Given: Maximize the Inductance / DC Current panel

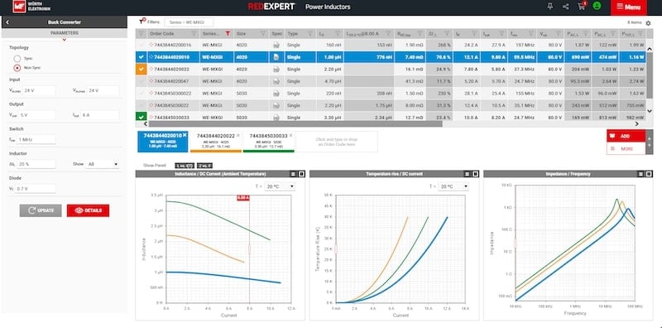Looking at the screenshot, I should point(301,174).
